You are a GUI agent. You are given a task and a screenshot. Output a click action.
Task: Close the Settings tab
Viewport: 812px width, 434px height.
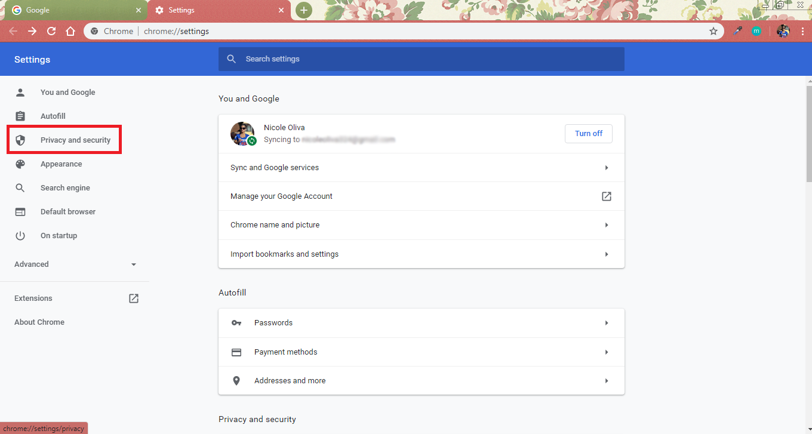click(282, 10)
